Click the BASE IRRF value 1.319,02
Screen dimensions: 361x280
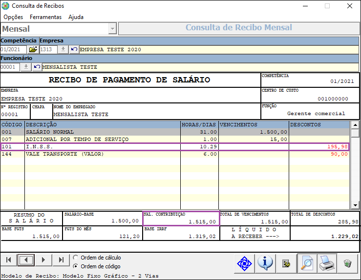(202, 236)
